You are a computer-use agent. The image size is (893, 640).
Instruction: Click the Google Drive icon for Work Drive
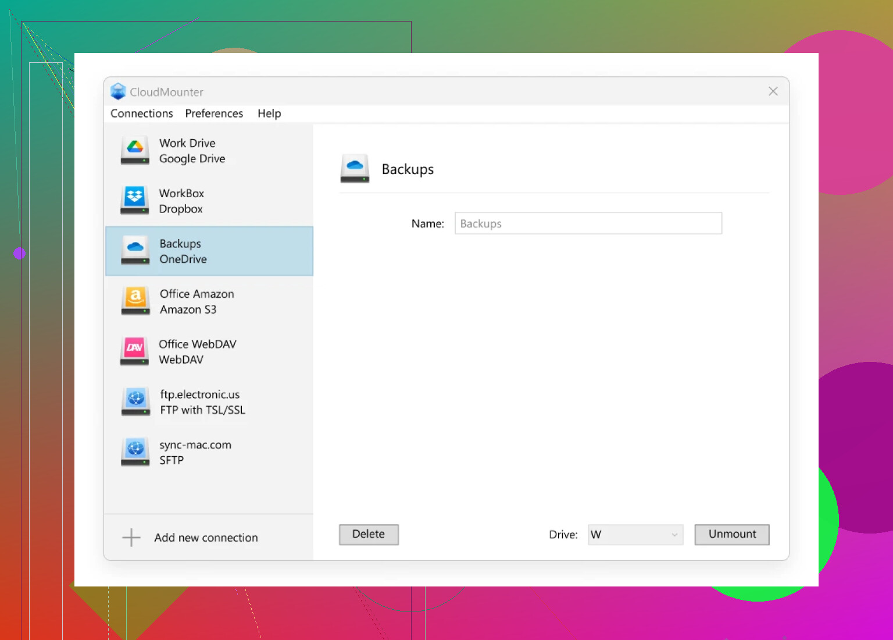pyautogui.click(x=135, y=150)
